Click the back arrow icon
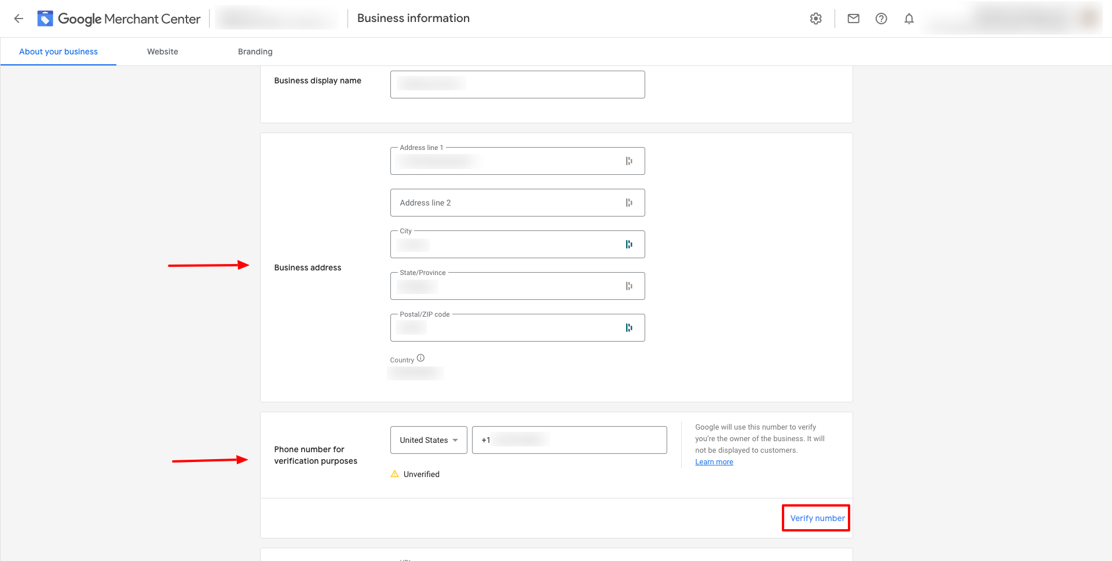The width and height of the screenshot is (1112, 561). (x=19, y=19)
